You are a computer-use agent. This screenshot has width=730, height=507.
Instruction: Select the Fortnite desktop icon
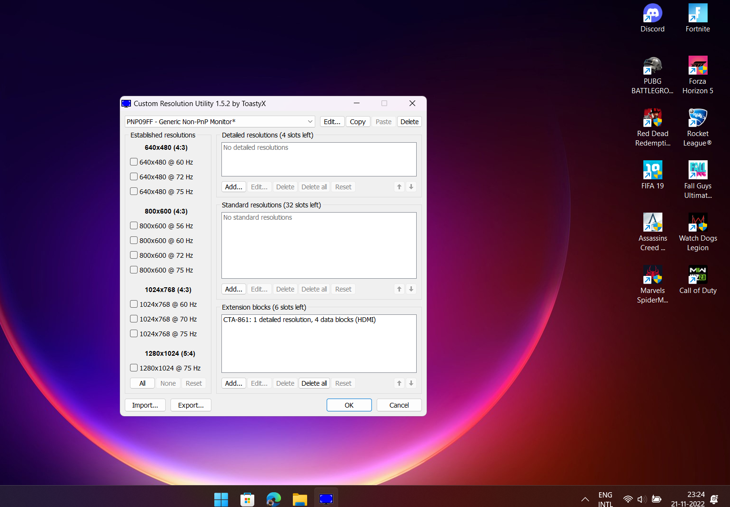[698, 14]
